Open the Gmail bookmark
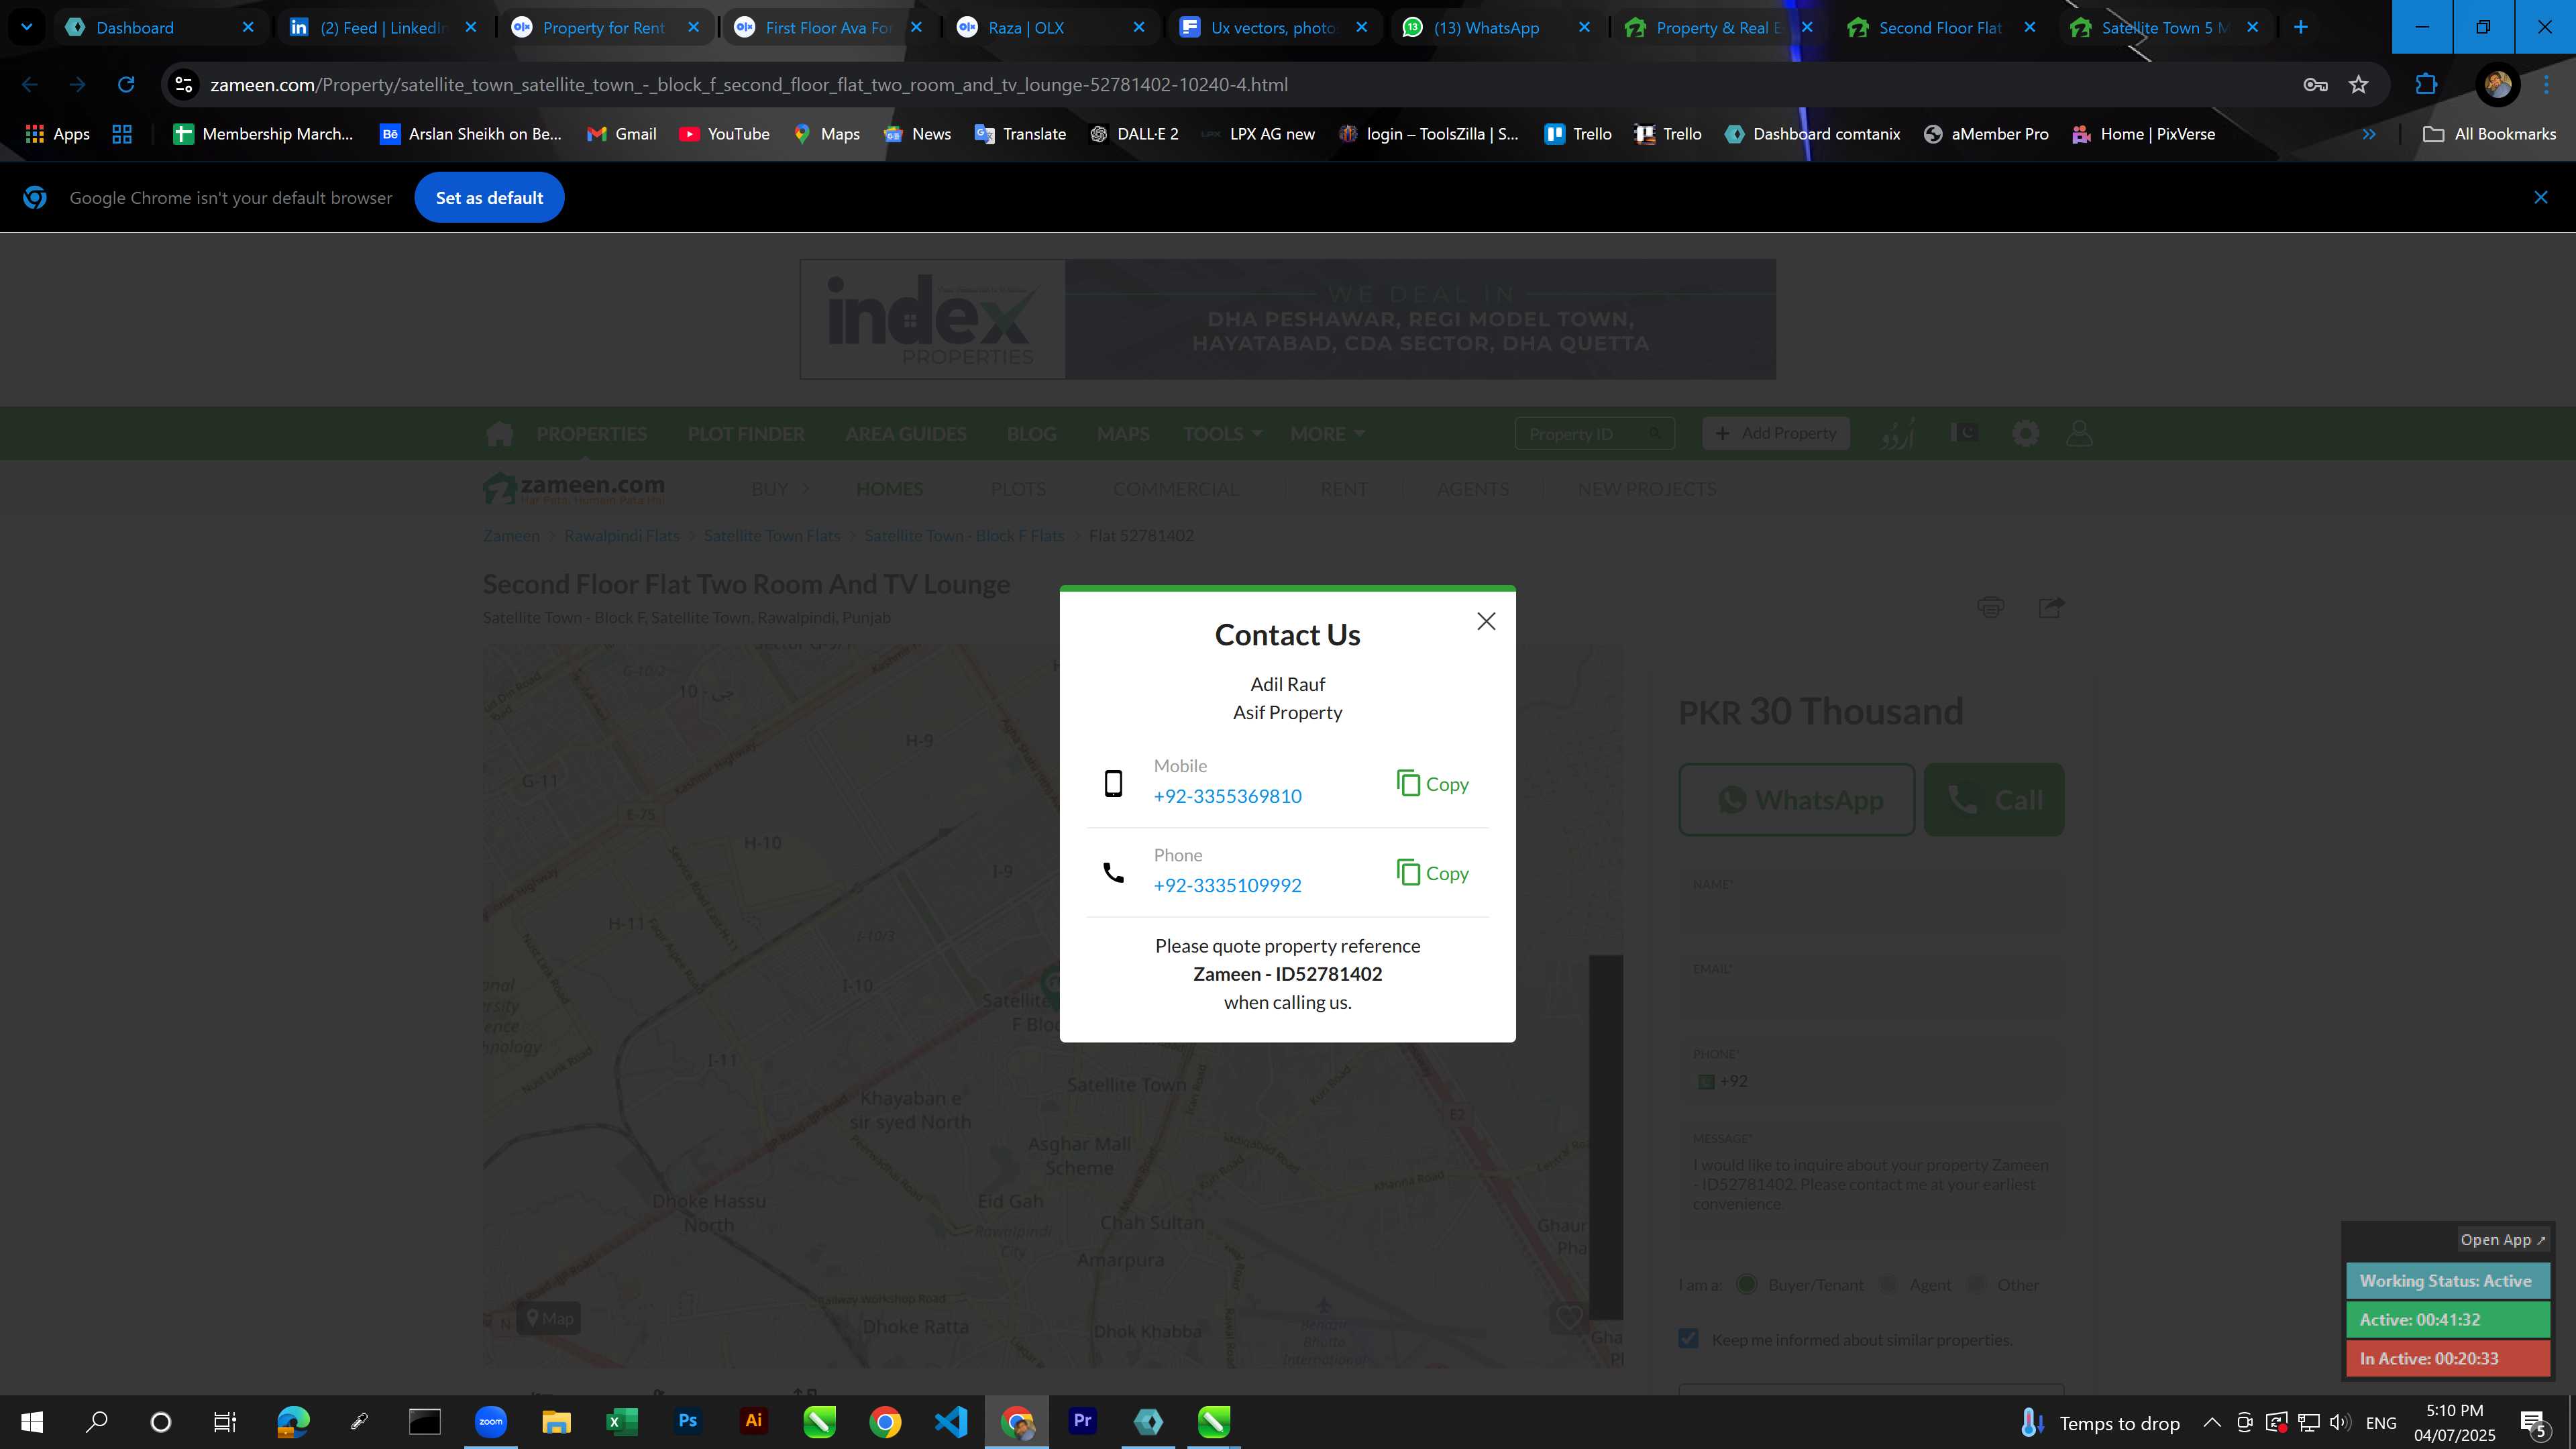The image size is (2576, 1449). [x=621, y=134]
